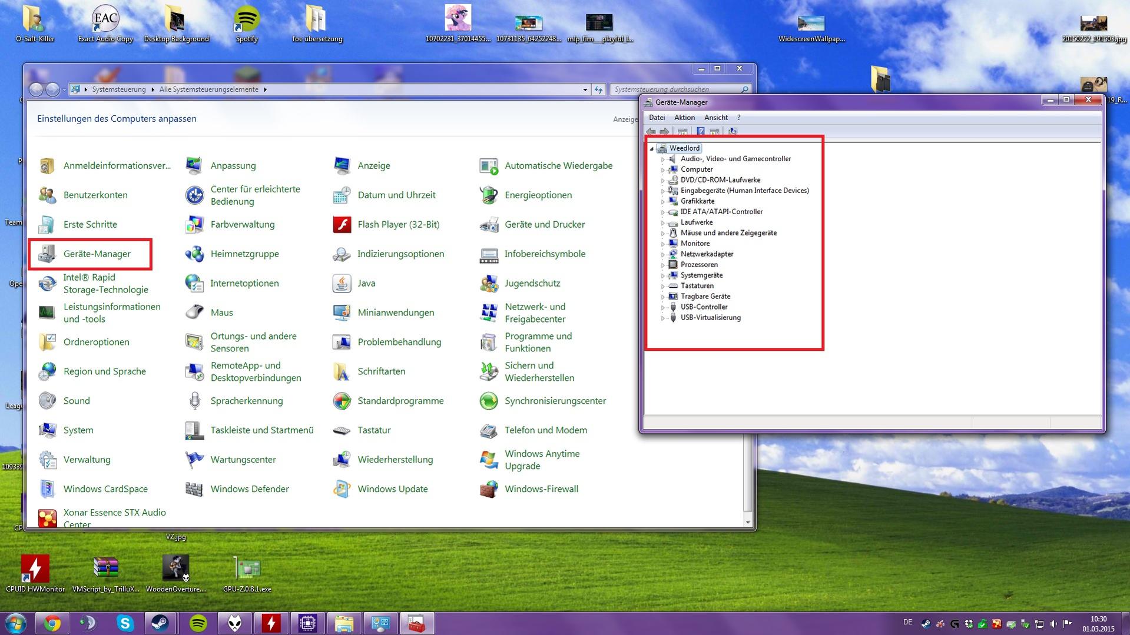Expand Audio-, Video- und Gamecontroller node
The height and width of the screenshot is (635, 1130).
click(663, 159)
